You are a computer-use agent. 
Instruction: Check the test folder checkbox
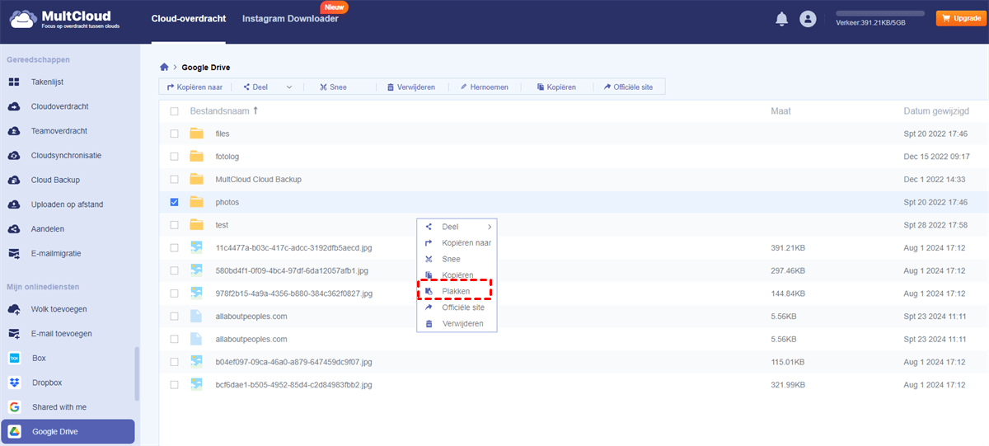pyautogui.click(x=174, y=224)
